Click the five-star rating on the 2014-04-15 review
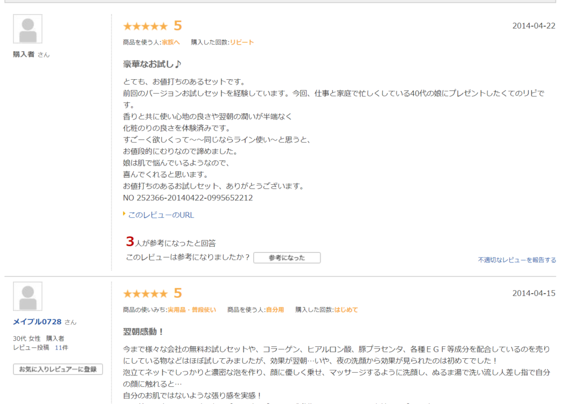The width and height of the screenshot is (564, 404). coord(145,293)
